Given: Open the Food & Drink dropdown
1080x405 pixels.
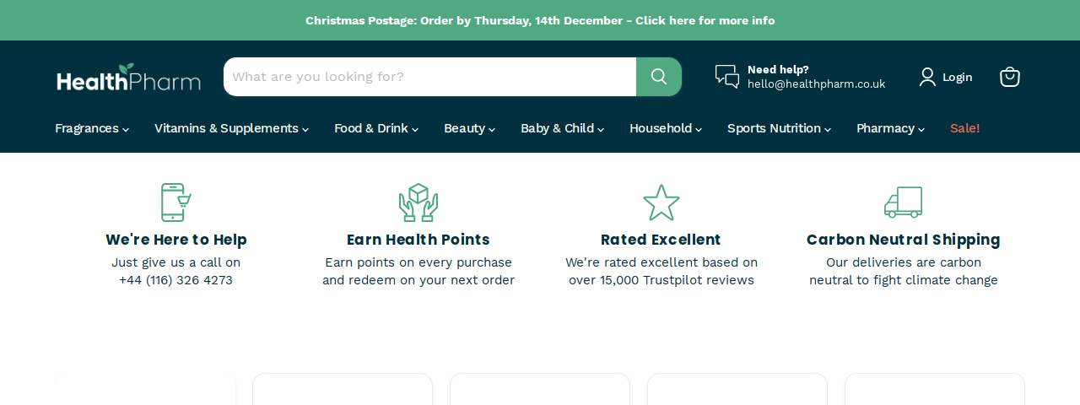Looking at the screenshot, I should point(376,128).
